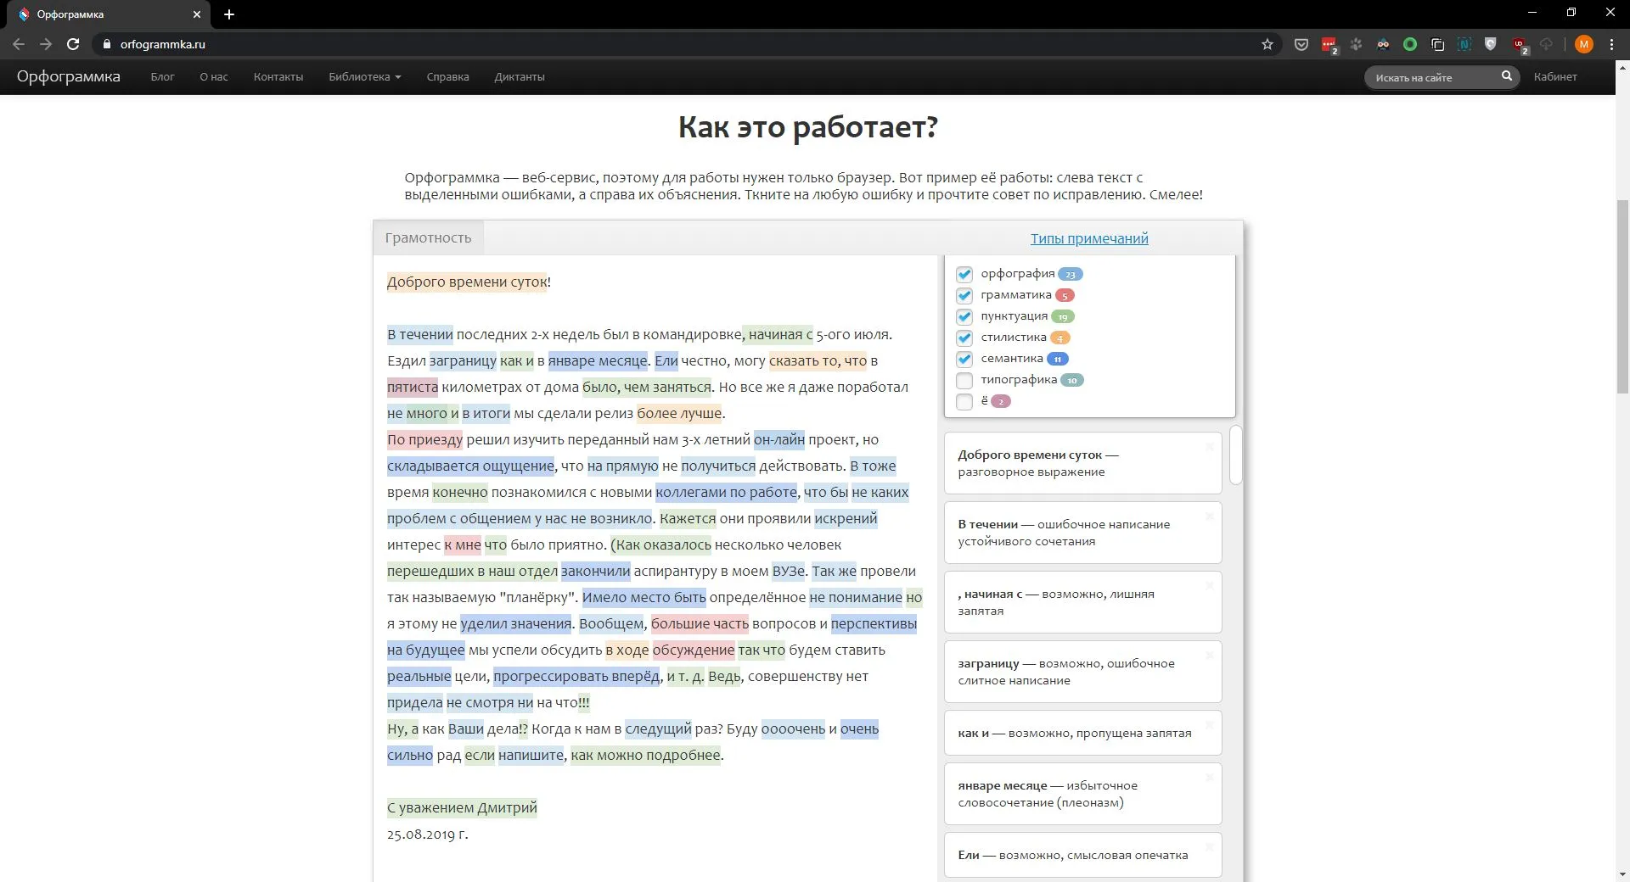Go forward using the browser forward arrow
The image size is (1630, 882).
click(46, 44)
